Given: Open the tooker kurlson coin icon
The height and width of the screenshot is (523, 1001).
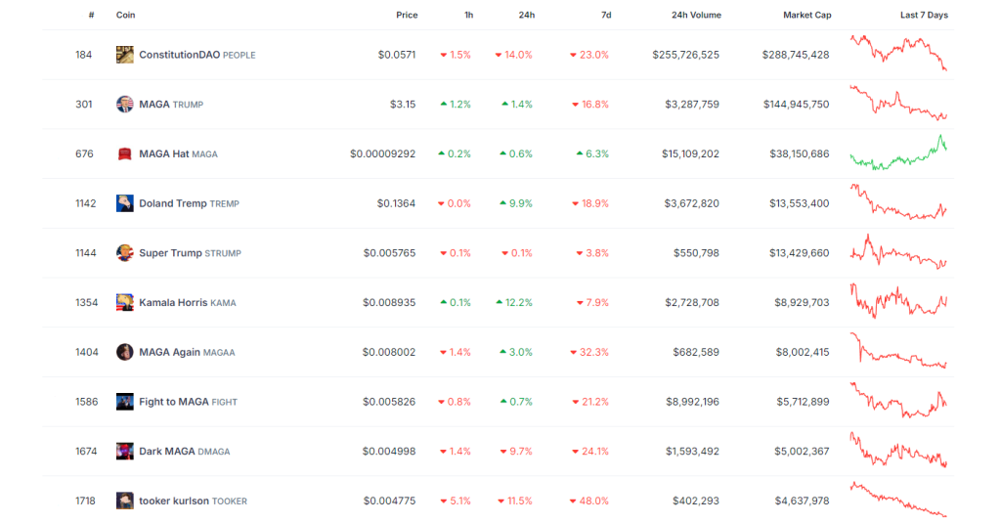Looking at the screenshot, I should coord(124,501).
